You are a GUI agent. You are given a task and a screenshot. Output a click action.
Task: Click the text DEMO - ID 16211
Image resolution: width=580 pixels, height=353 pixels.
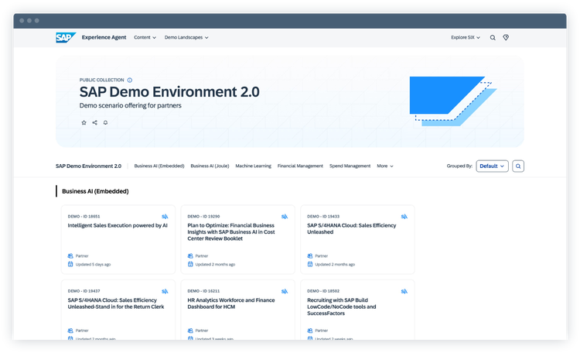pos(203,291)
